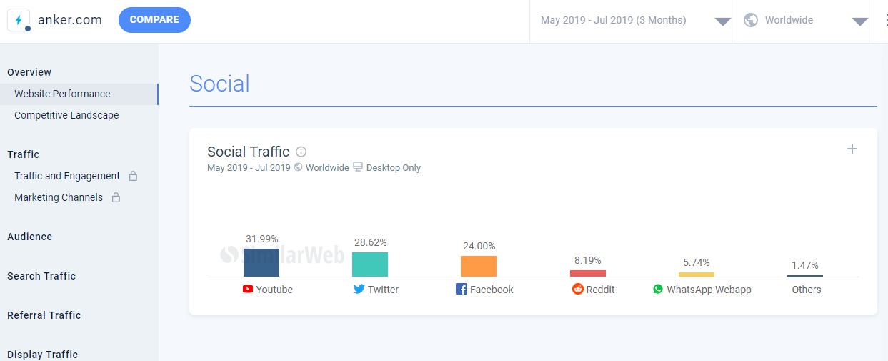Select Website Performance in the sidebar
888x361 pixels.
point(62,94)
